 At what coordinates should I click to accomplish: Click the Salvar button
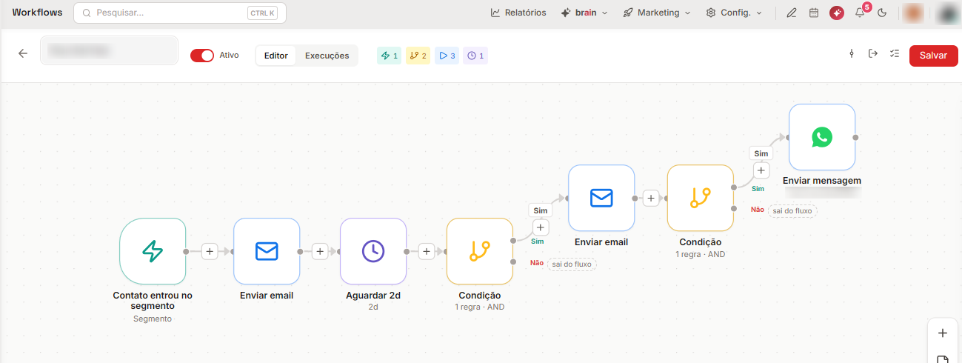click(933, 56)
